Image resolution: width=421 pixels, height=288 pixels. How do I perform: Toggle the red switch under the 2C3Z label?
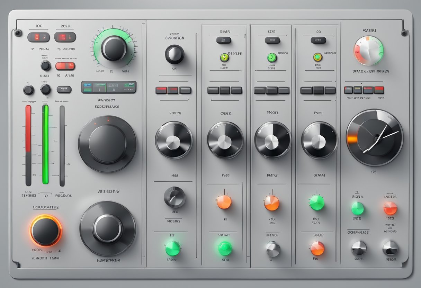(x=65, y=37)
